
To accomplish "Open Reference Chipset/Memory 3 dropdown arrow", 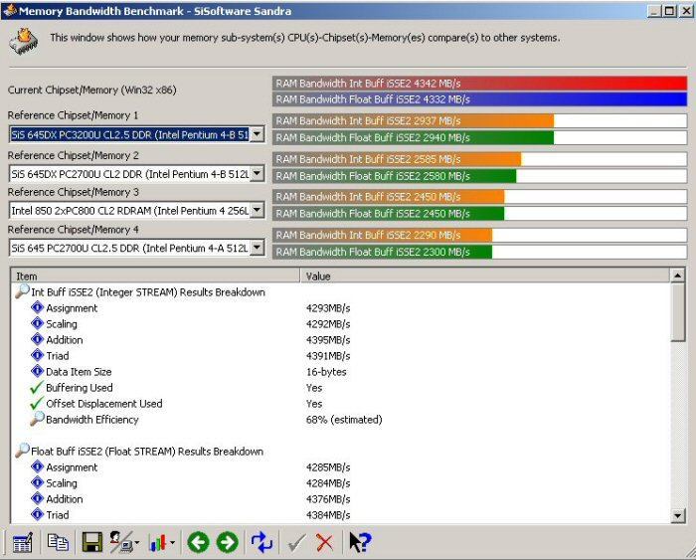I will [257, 210].
